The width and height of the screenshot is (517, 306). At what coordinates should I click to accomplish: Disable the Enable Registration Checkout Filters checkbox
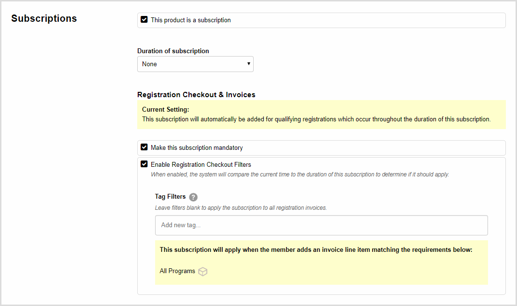pyautogui.click(x=144, y=164)
